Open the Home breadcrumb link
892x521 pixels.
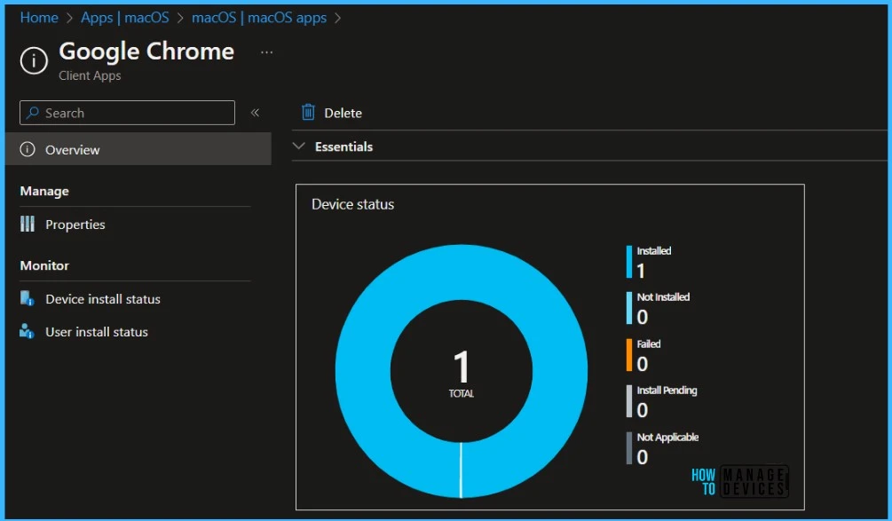(39, 18)
